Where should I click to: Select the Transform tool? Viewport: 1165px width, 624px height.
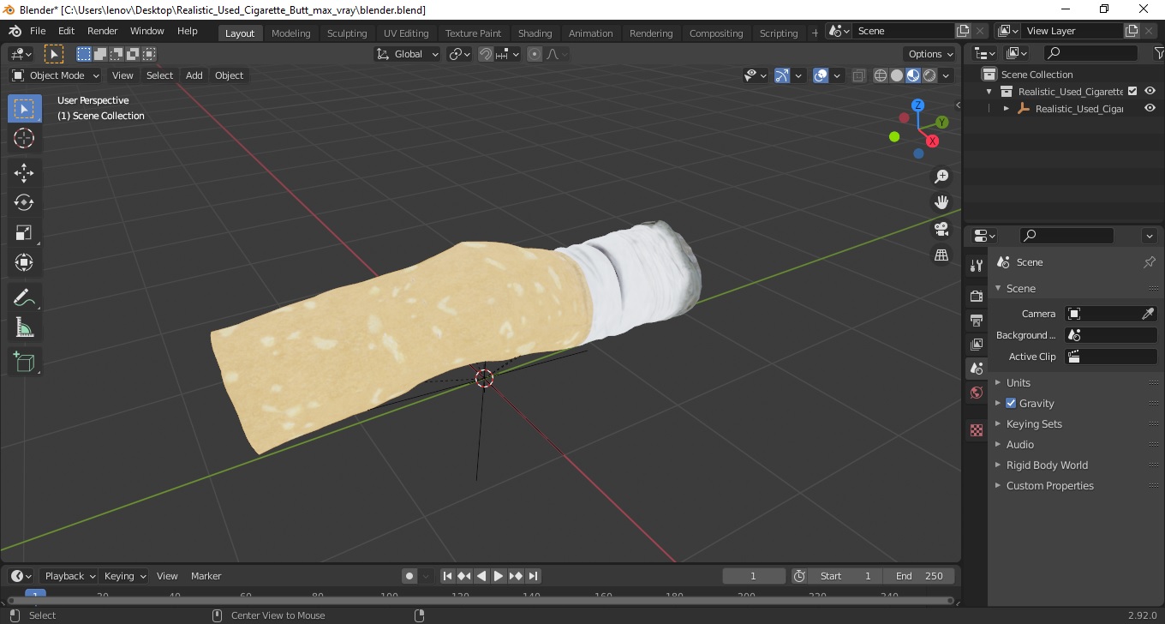pyautogui.click(x=24, y=262)
